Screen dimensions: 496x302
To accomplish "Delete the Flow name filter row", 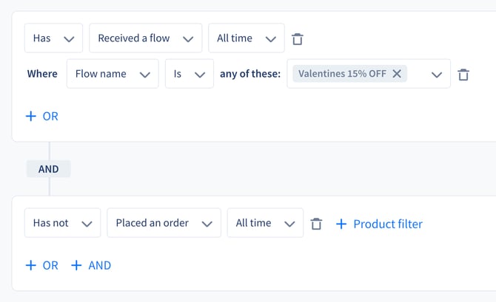I will click(x=463, y=75).
